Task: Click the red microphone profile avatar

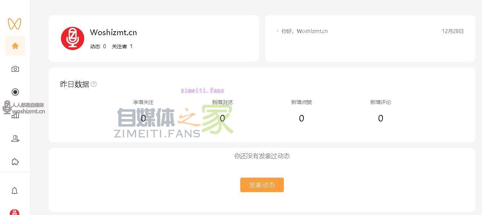Action: [x=73, y=38]
